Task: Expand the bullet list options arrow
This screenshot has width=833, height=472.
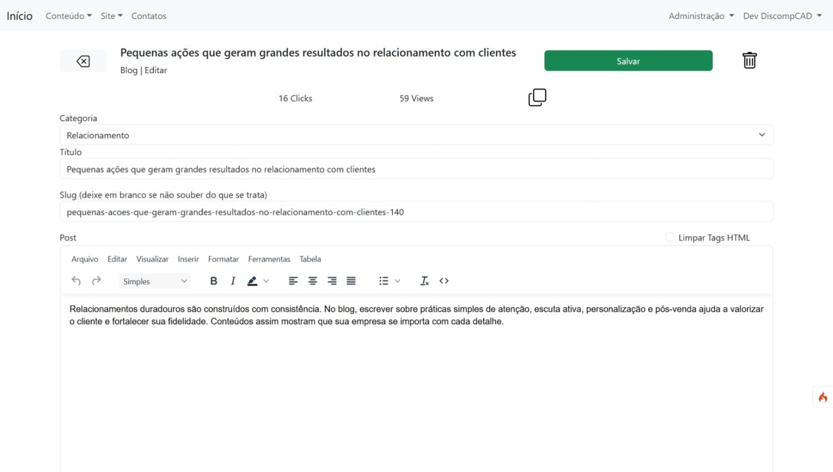Action: click(x=398, y=281)
